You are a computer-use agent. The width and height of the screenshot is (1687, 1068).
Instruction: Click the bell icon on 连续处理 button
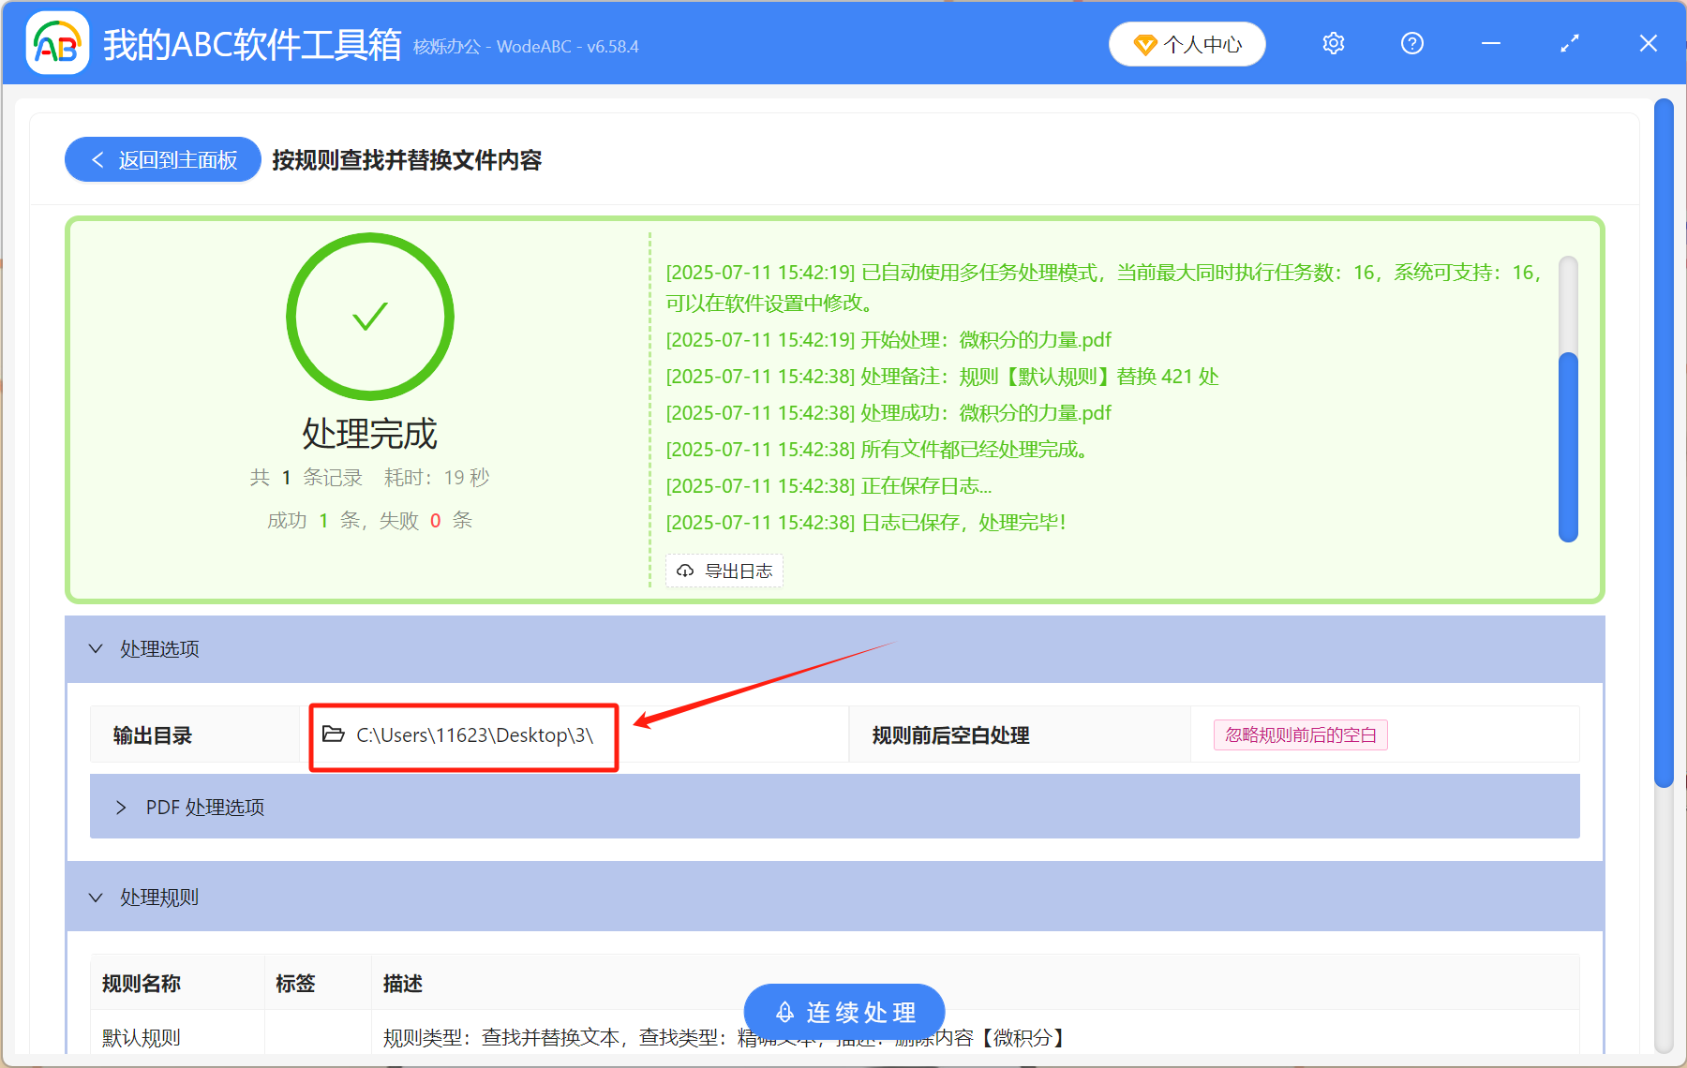784,1012
